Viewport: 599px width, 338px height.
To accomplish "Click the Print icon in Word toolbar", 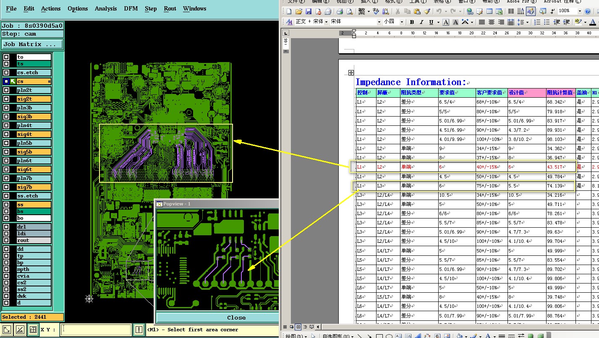I will [x=340, y=11].
